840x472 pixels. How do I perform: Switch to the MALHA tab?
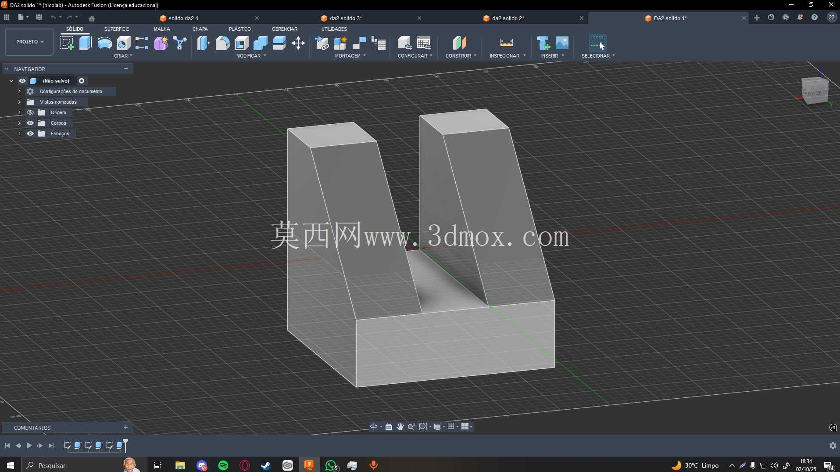[162, 29]
